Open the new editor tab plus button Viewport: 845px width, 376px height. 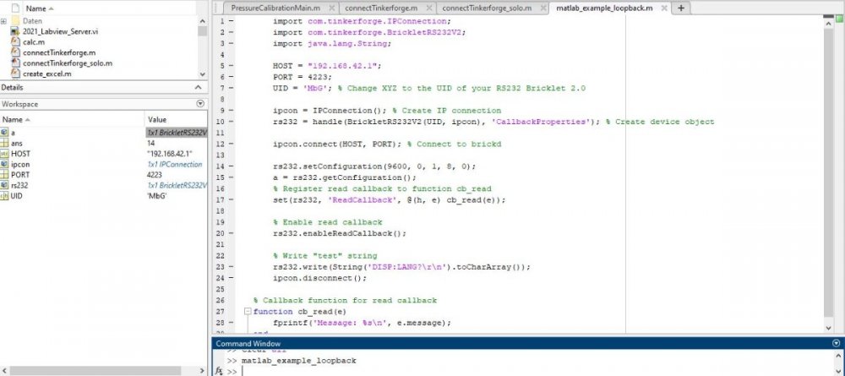681,8
